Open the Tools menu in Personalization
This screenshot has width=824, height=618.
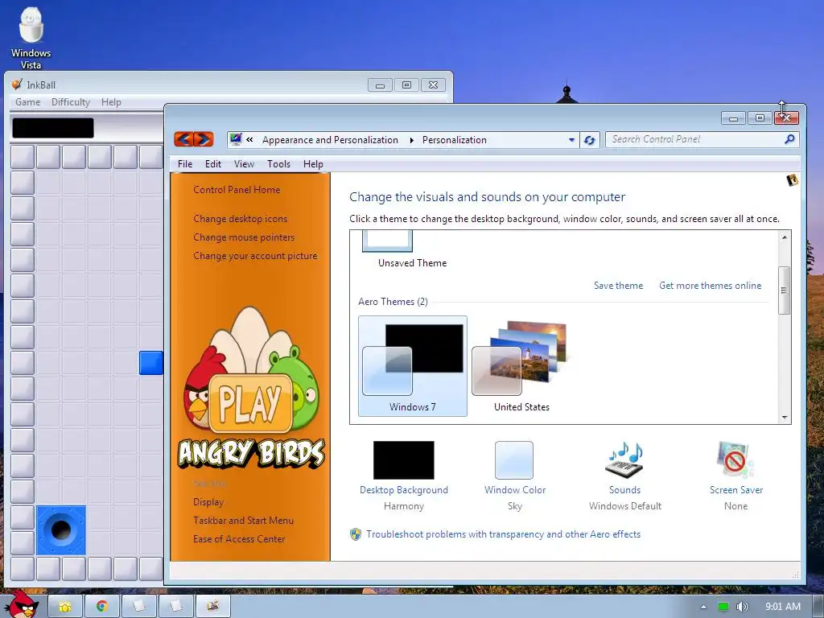coord(278,164)
